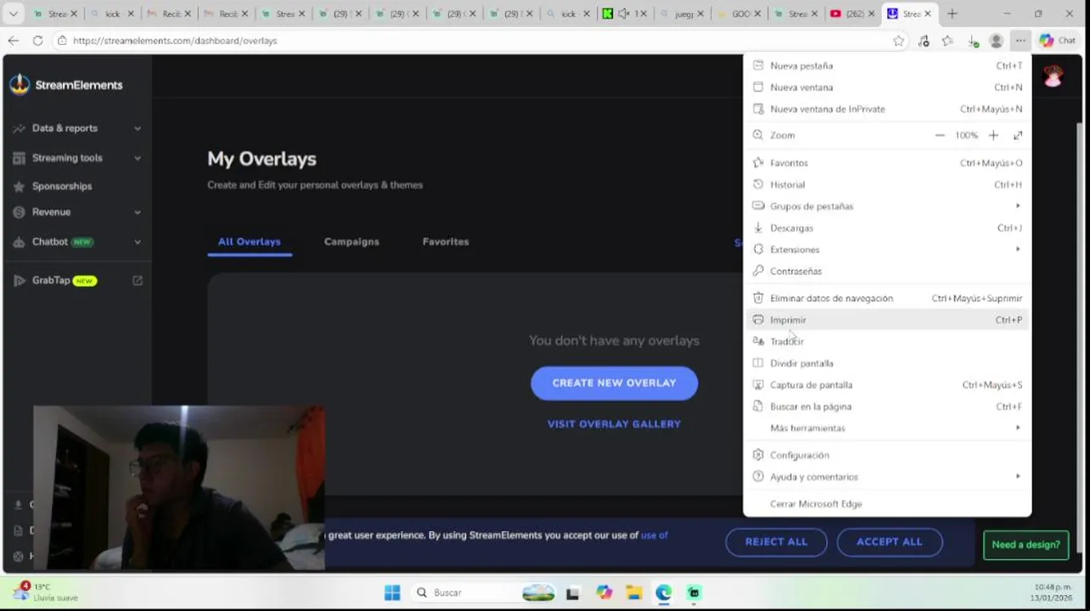This screenshot has height=611, width=1090.
Task: Click ACCEPT ALL cookies button
Action: 889,542
